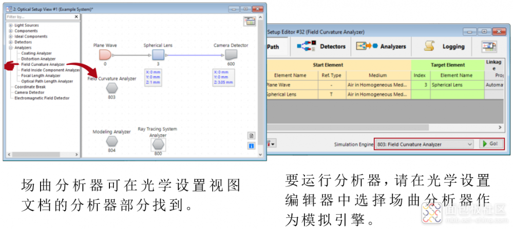513x229 pixels.
Task: Select Optical Path Length Analyzer item
Action: tap(47, 81)
